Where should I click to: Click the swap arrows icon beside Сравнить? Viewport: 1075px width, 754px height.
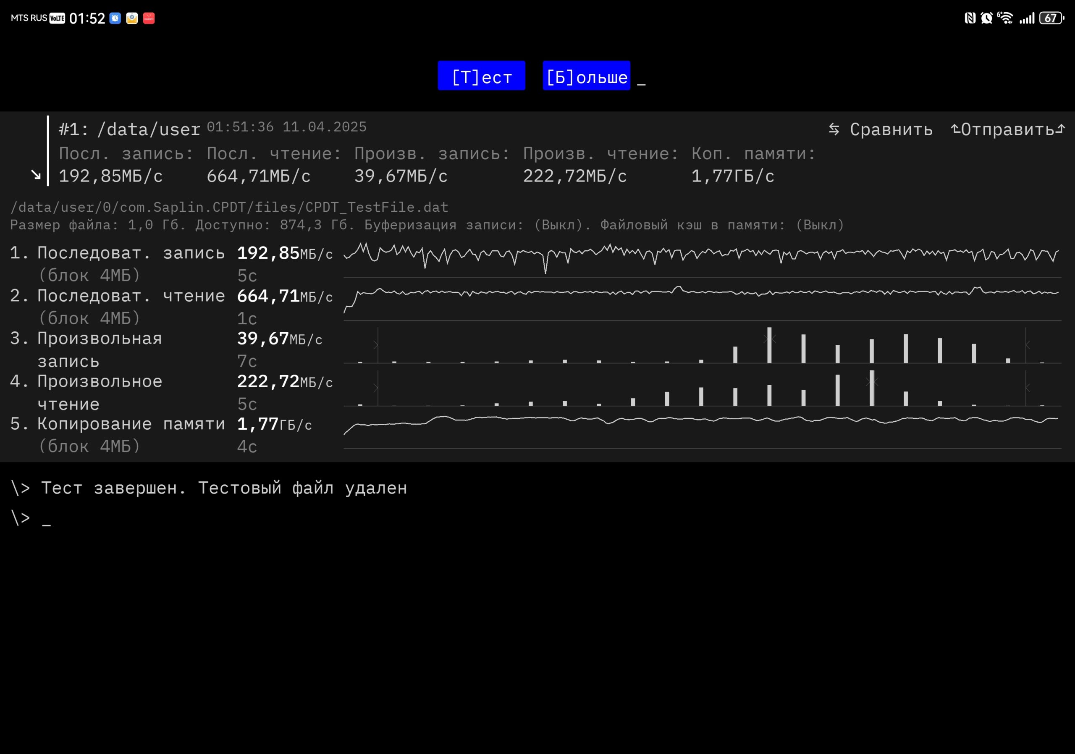coord(834,129)
